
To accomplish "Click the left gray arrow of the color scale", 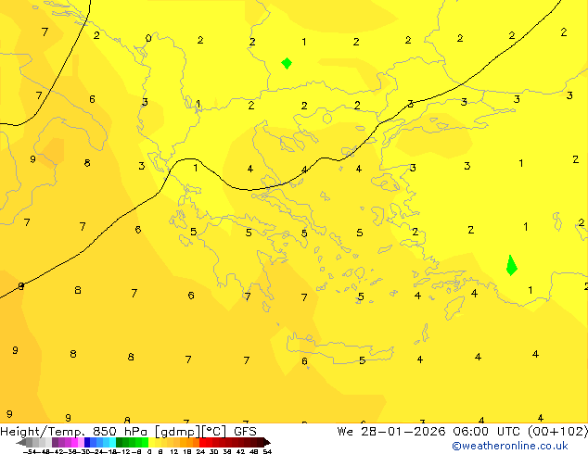I will (x=21, y=443).
